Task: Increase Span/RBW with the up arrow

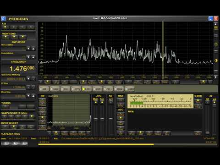Action: click(33, 79)
